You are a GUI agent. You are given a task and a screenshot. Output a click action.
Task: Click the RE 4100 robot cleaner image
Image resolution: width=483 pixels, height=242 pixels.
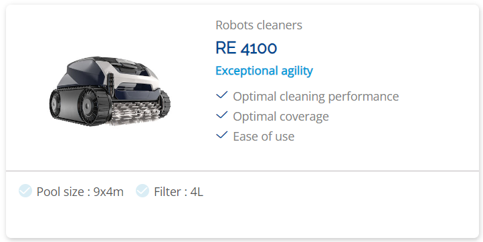coord(110,91)
